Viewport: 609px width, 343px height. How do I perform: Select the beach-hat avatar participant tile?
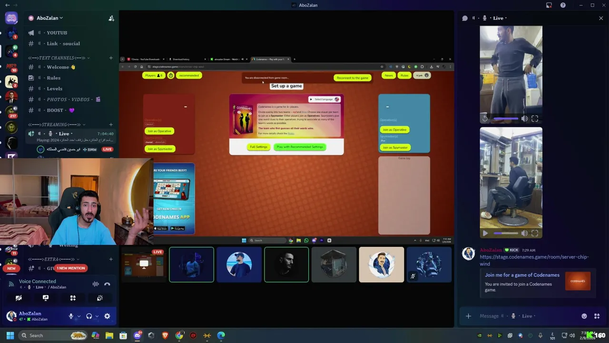[x=239, y=264]
